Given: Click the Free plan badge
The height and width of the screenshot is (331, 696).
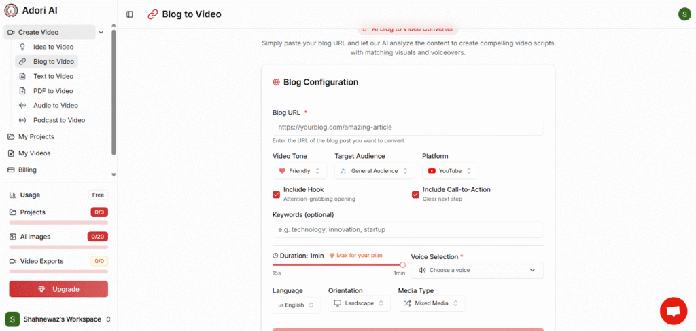Looking at the screenshot, I should tap(98, 195).
